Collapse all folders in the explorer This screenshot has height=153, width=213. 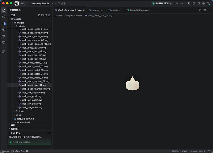coord(49,15)
